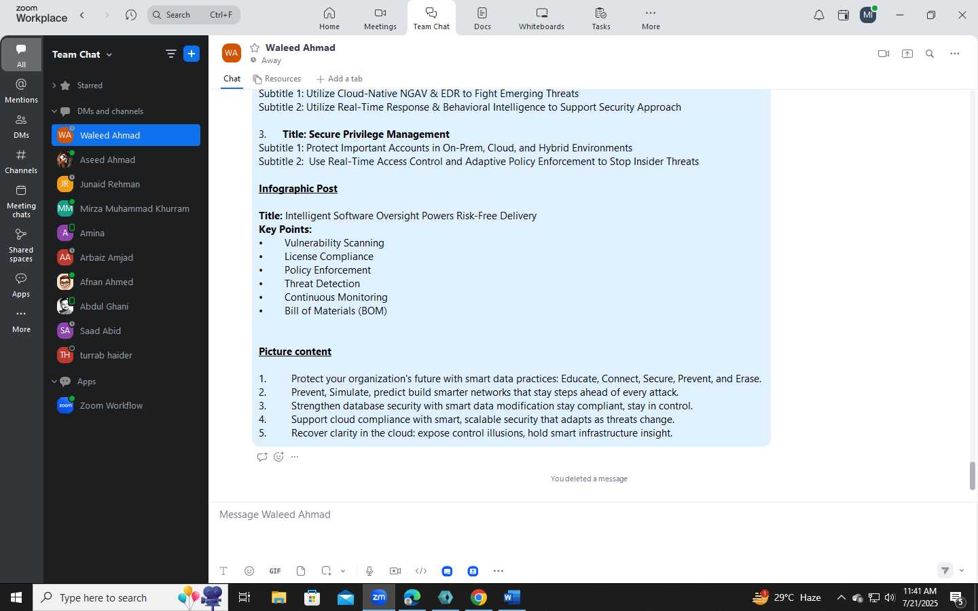Open chat with Mirza Muhammad Khurram
Screen dimensions: 978x611
126,208
